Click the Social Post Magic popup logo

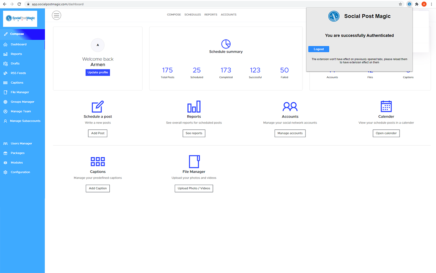334,16
